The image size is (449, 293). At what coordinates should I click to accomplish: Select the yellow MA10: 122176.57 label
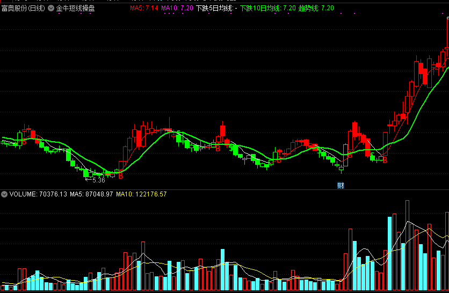tap(141, 194)
